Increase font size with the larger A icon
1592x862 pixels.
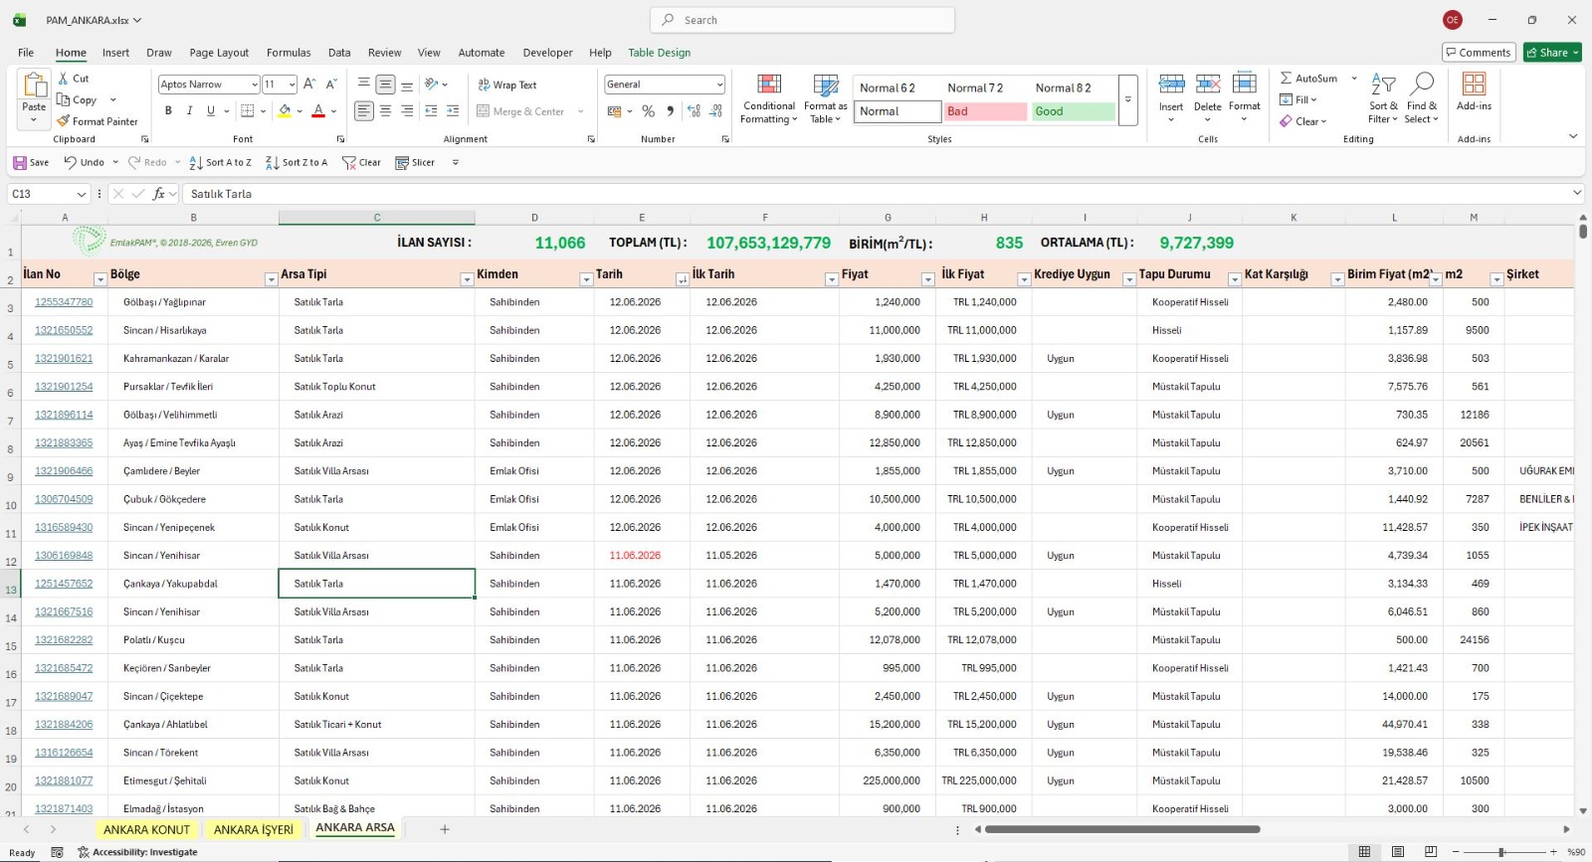(x=309, y=85)
